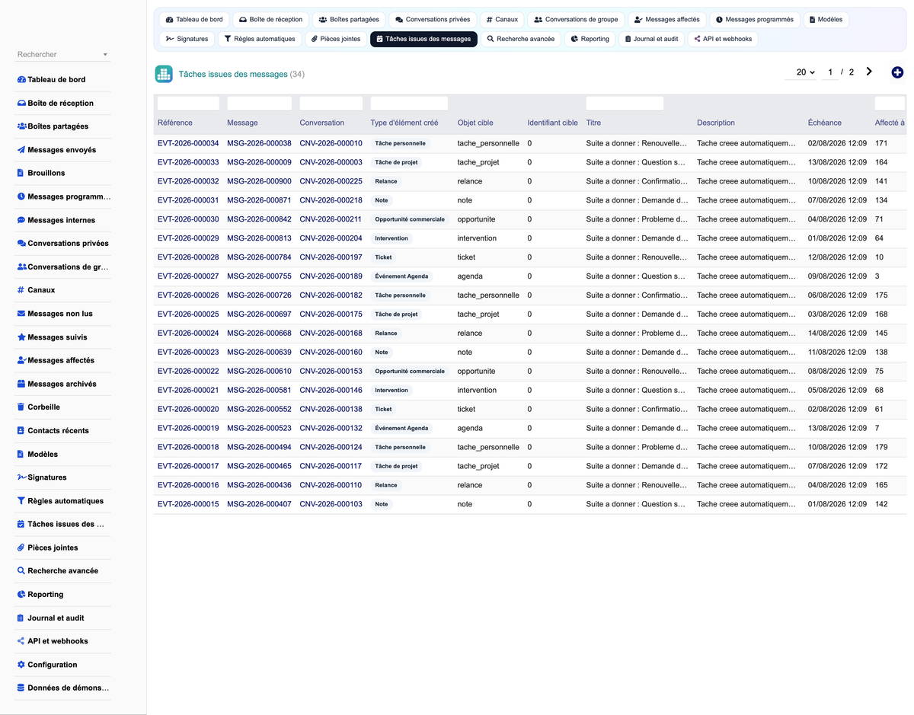
Task: Open Conversations privées in the sidebar
Action: [x=64, y=244]
